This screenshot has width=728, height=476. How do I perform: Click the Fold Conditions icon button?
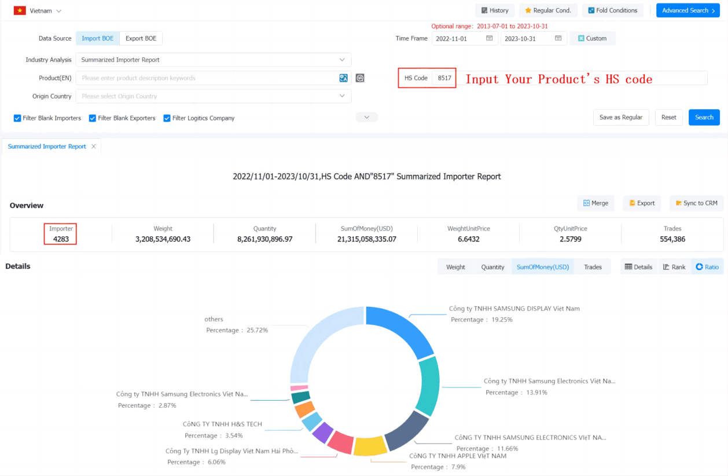612,10
